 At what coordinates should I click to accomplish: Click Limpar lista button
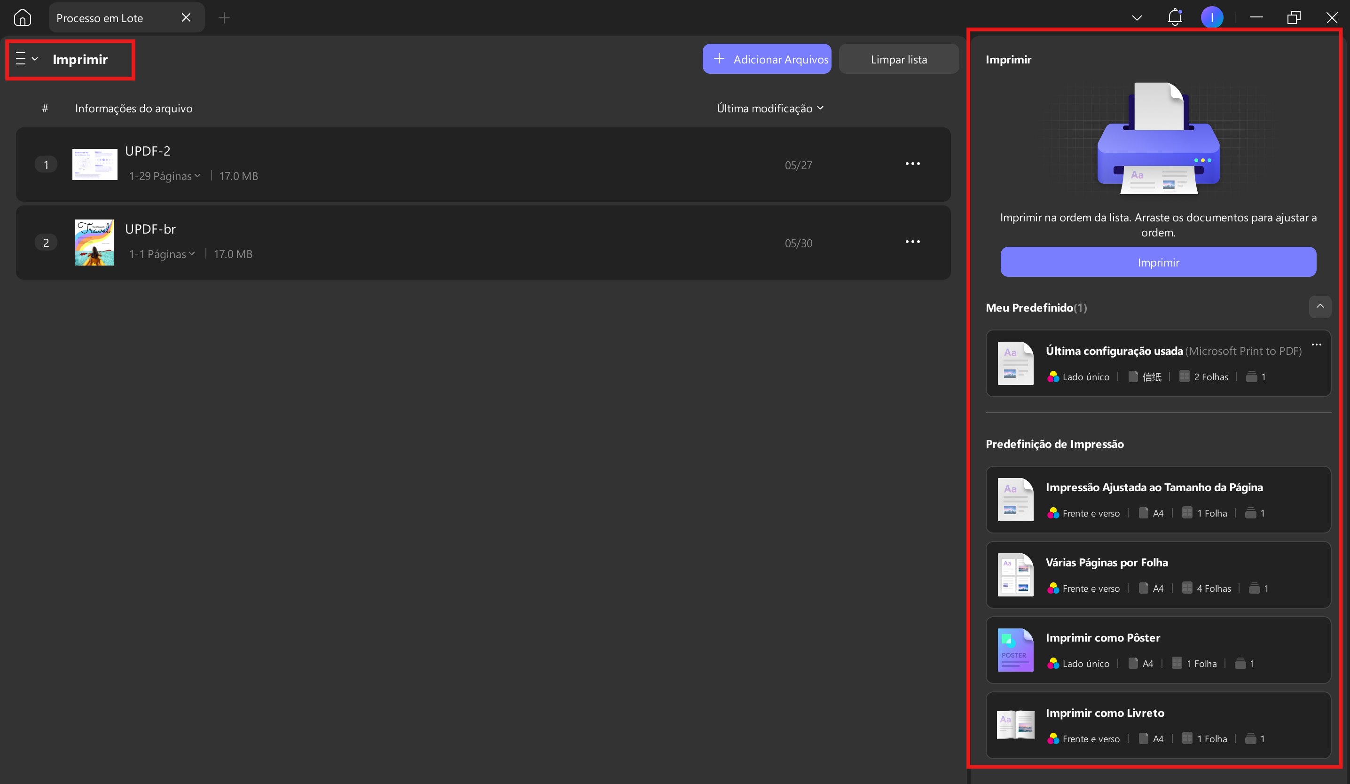(x=898, y=59)
